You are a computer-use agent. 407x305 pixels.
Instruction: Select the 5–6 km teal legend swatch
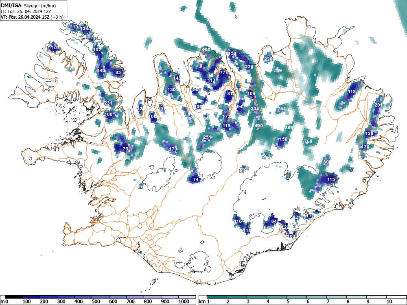296,297
